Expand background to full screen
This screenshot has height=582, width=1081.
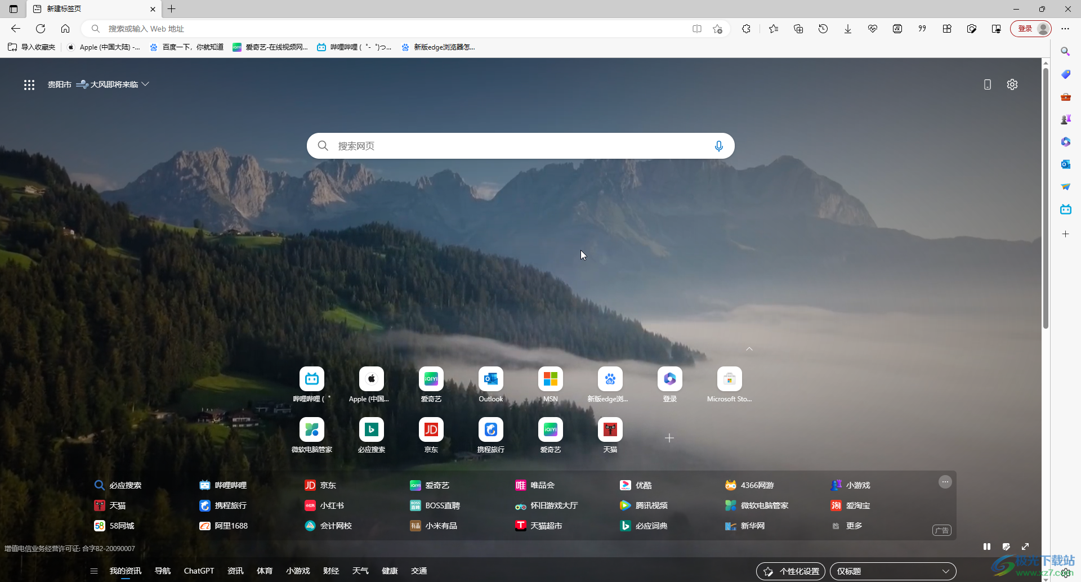[x=1025, y=547]
